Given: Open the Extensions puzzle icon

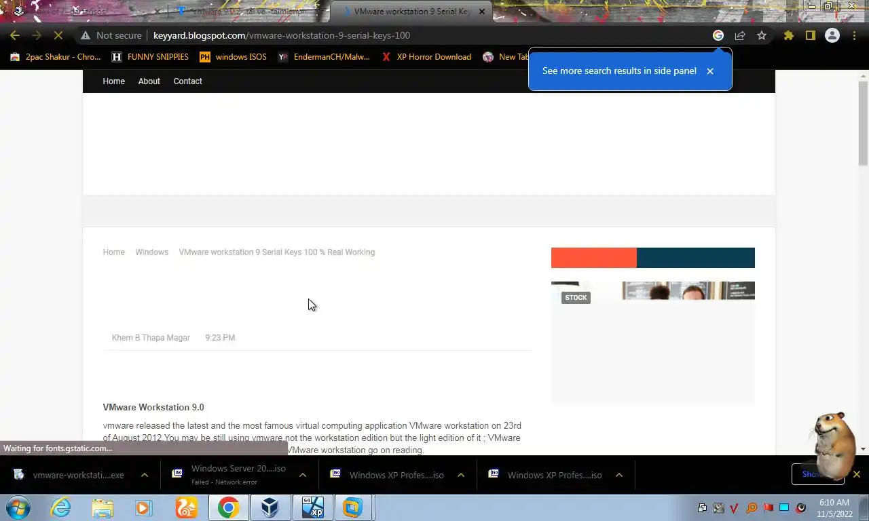Looking at the screenshot, I should click(788, 35).
